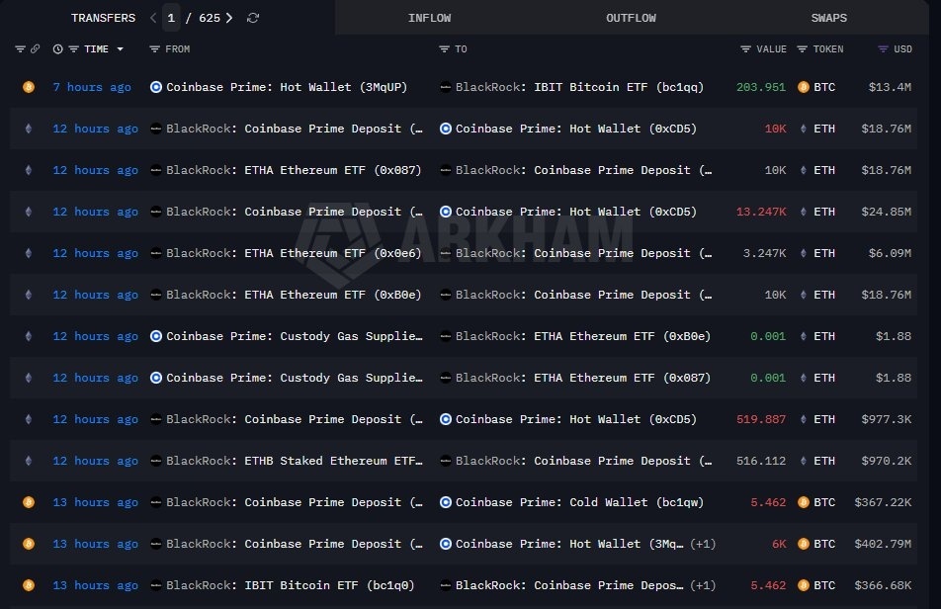
Task: Open the VALUE column filter
Action: click(745, 49)
